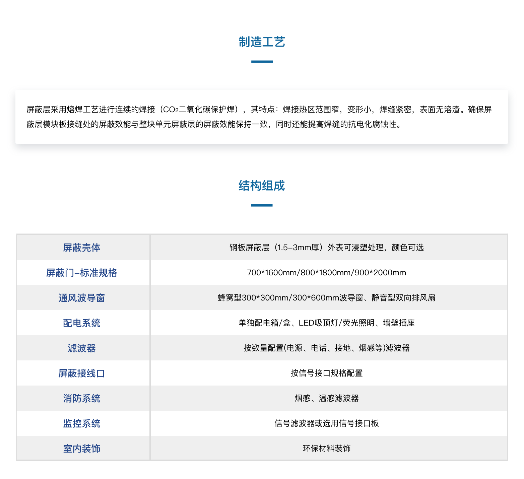
Task: Select the 屏蔽门-标准规格 row label
Action: 81,272
